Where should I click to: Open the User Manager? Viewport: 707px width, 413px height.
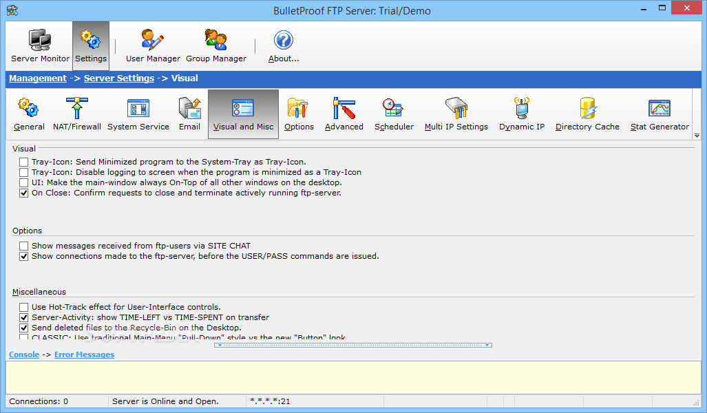[x=153, y=45]
